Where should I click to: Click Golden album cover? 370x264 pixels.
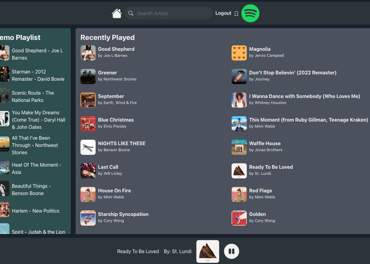(x=239, y=218)
